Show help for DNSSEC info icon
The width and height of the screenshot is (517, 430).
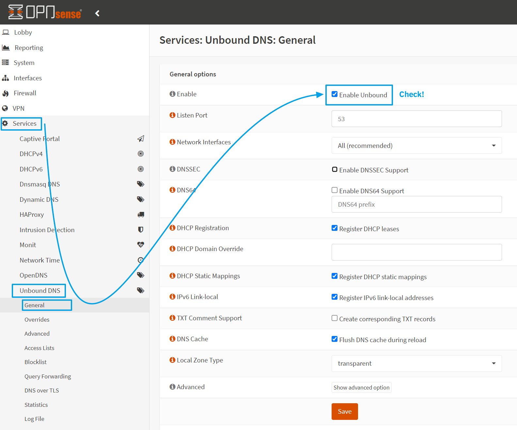point(172,169)
